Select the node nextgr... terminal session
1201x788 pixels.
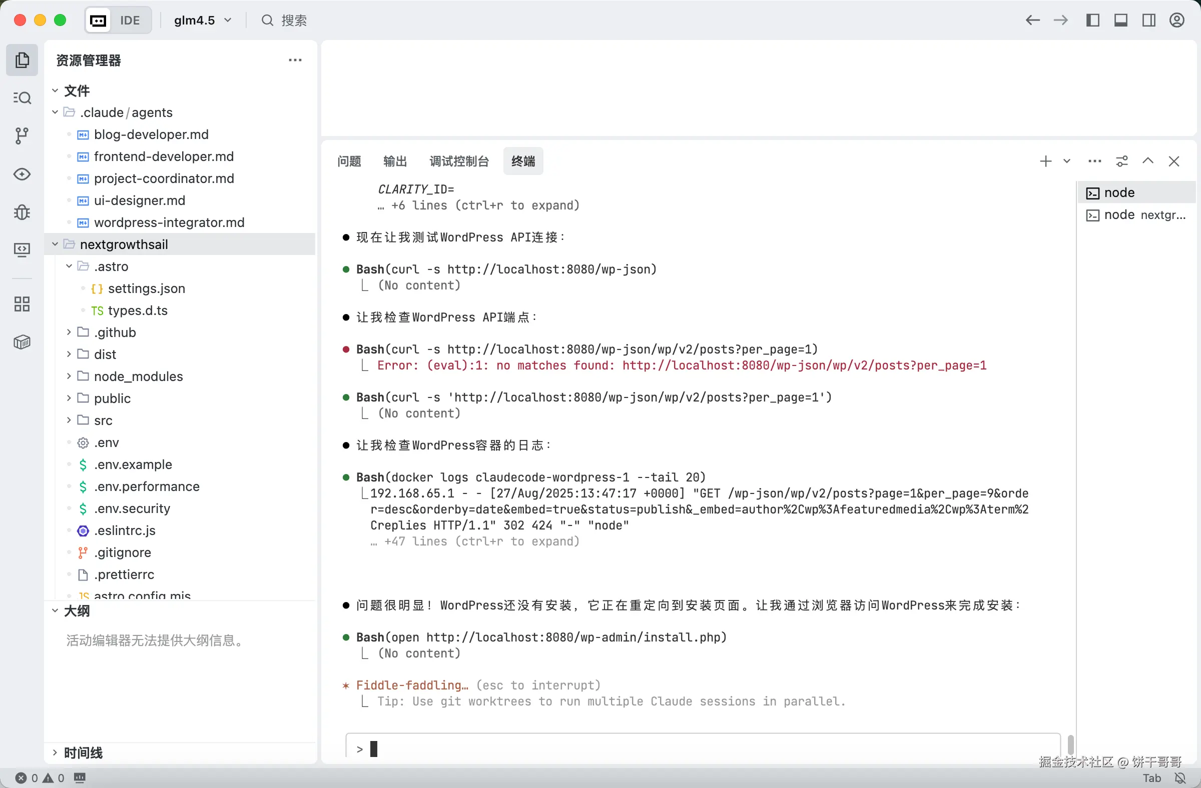(1135, 215)
